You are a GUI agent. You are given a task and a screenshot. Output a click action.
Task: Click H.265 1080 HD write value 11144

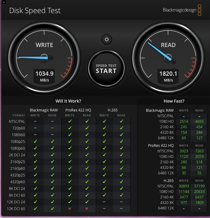coord(184,191)
